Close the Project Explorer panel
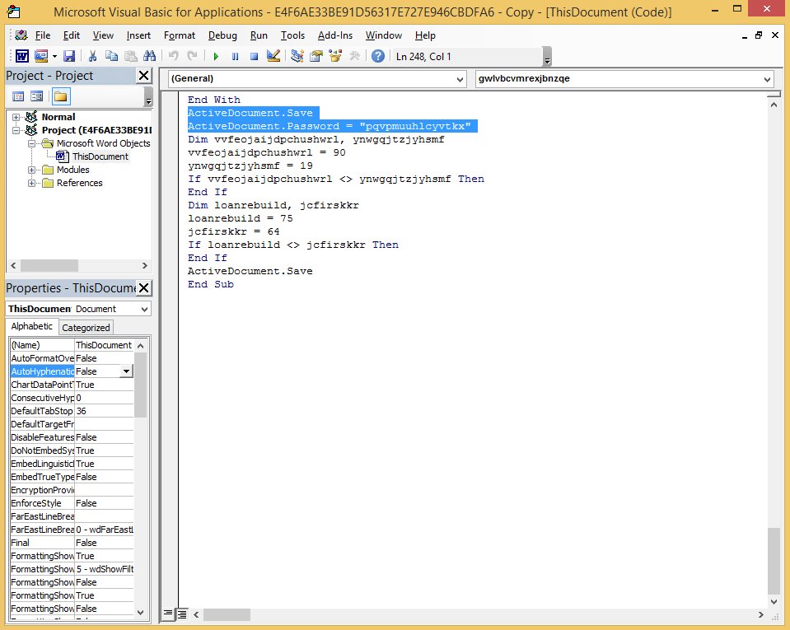Image resolution: width=790 pixels, height=630 pixels. [x=143, y=76]
